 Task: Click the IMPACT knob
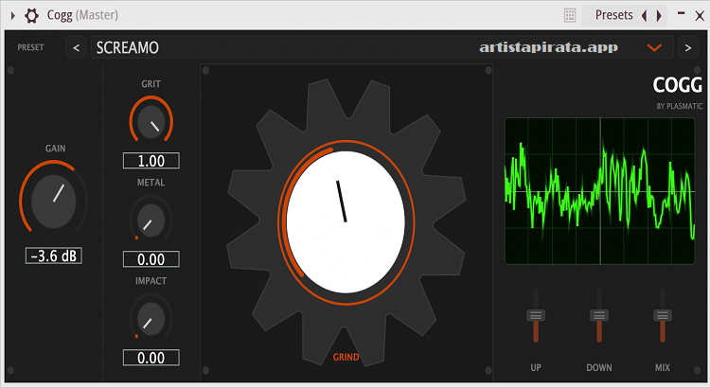click(151, 319)
